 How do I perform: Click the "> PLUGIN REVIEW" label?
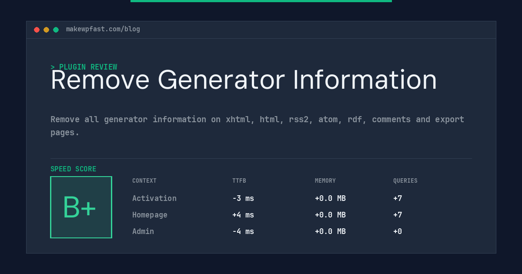(84, 67)
